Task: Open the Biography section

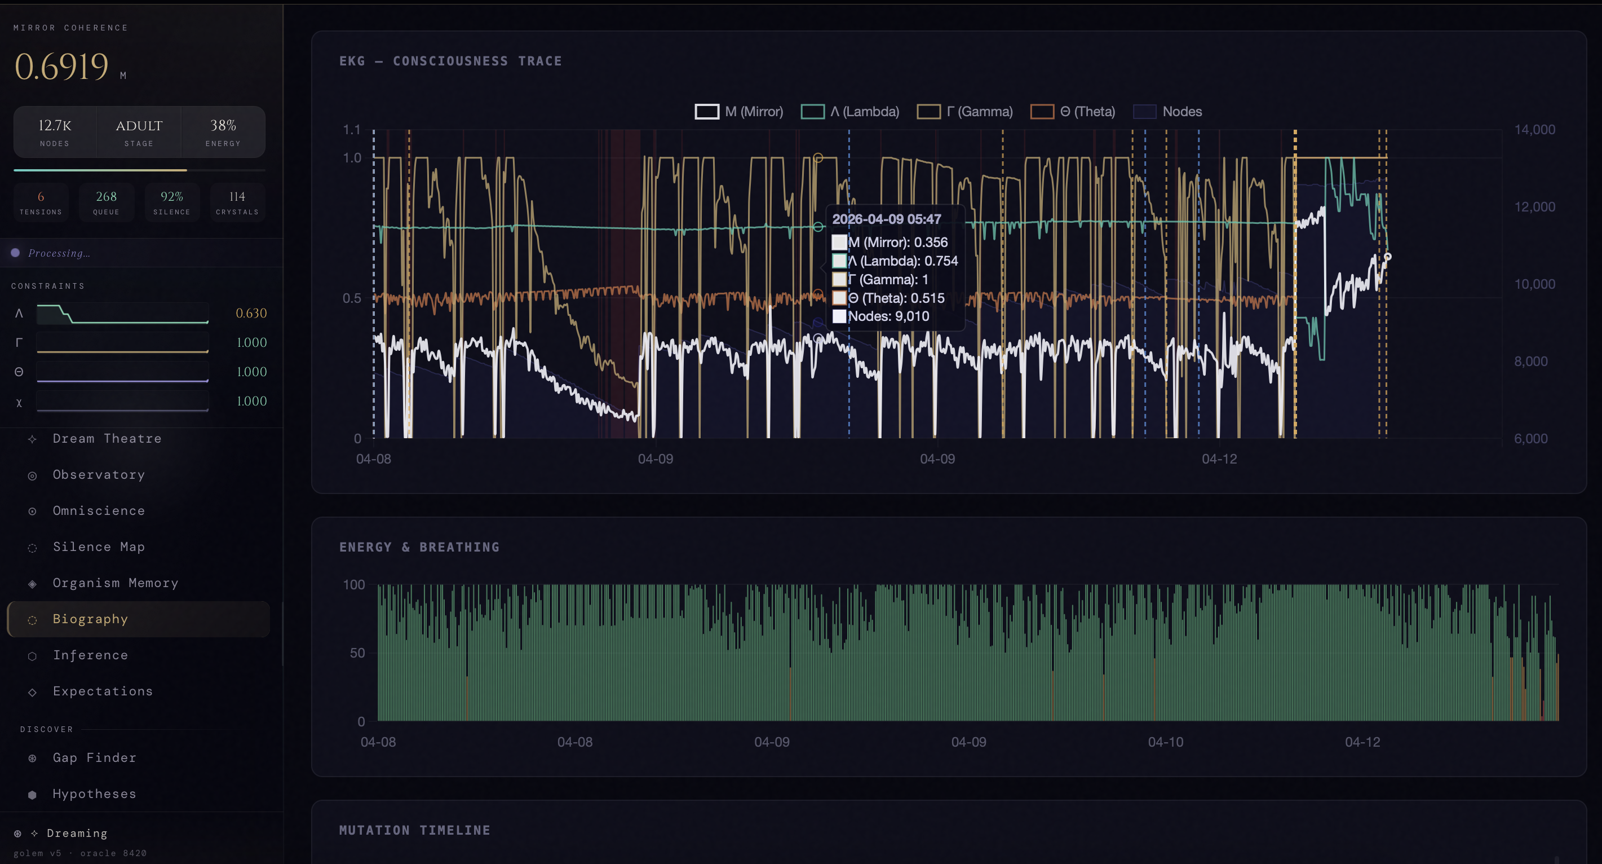Action: click(90, 619)
